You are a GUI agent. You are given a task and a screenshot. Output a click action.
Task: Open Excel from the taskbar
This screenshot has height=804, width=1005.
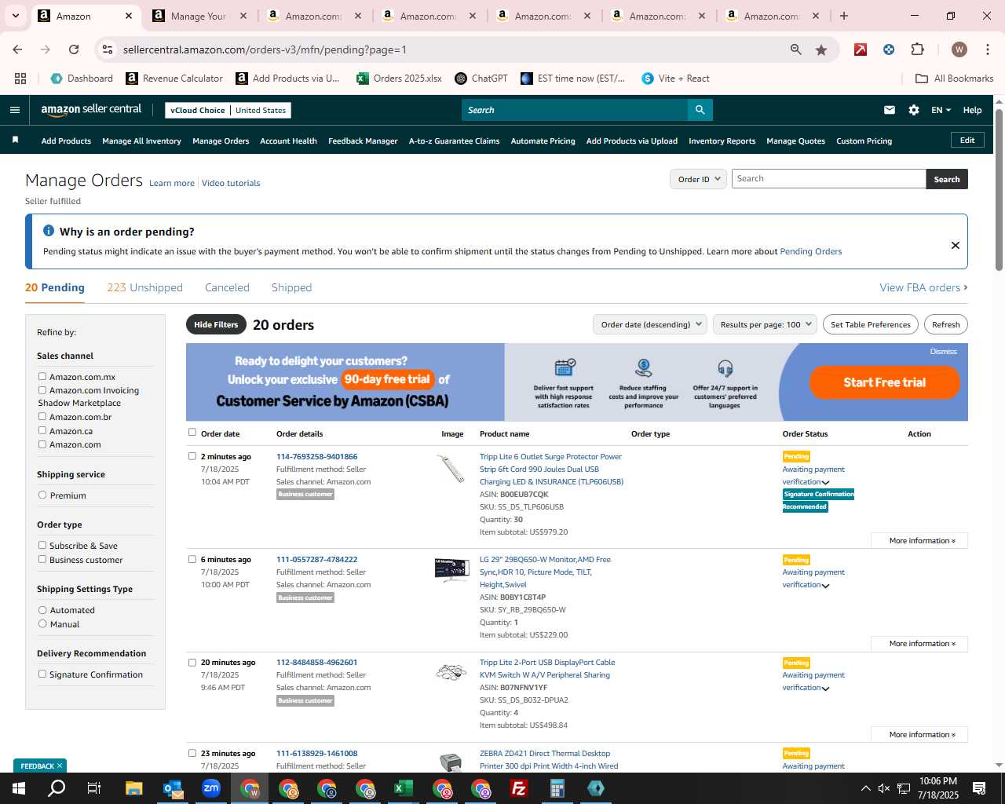(x=403, y=788)
